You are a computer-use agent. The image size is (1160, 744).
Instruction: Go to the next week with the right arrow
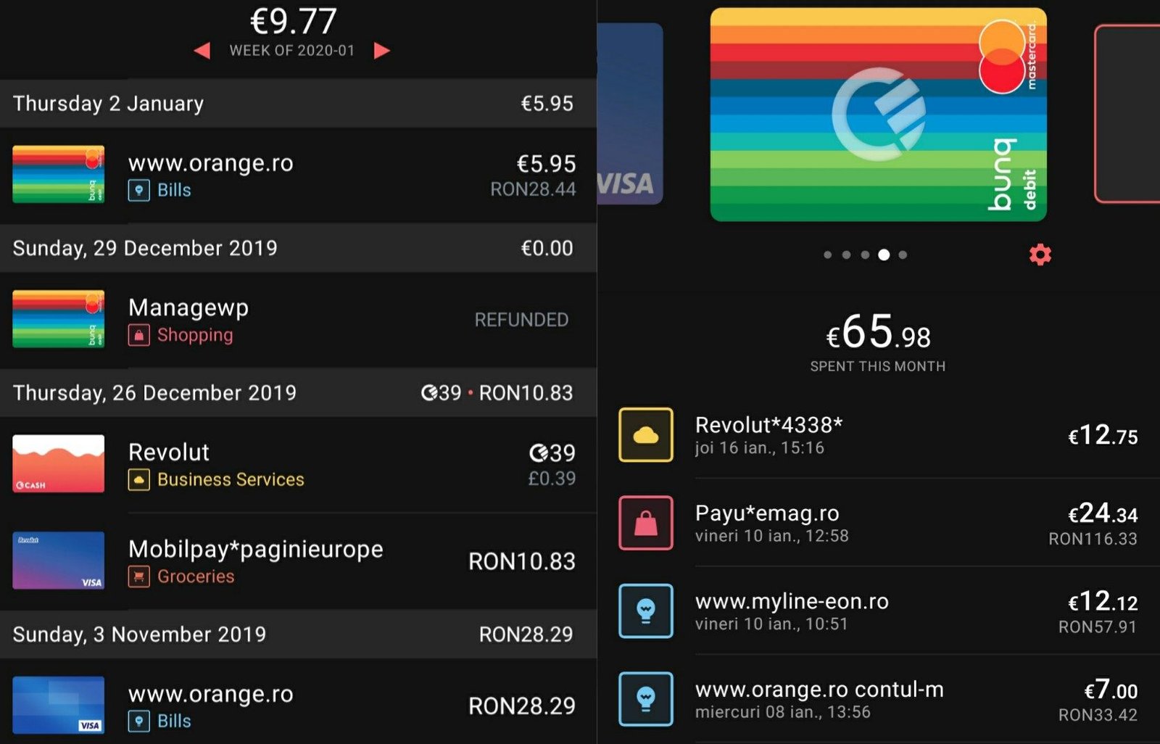tap(382, 51)
